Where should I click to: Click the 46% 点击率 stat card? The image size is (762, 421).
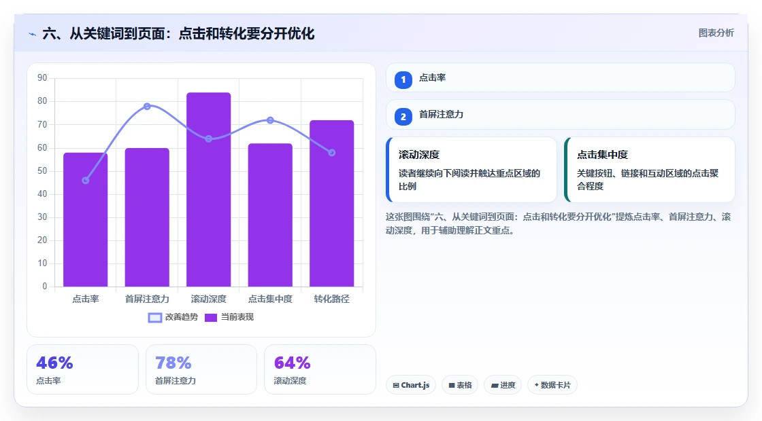tap(82, 369)
